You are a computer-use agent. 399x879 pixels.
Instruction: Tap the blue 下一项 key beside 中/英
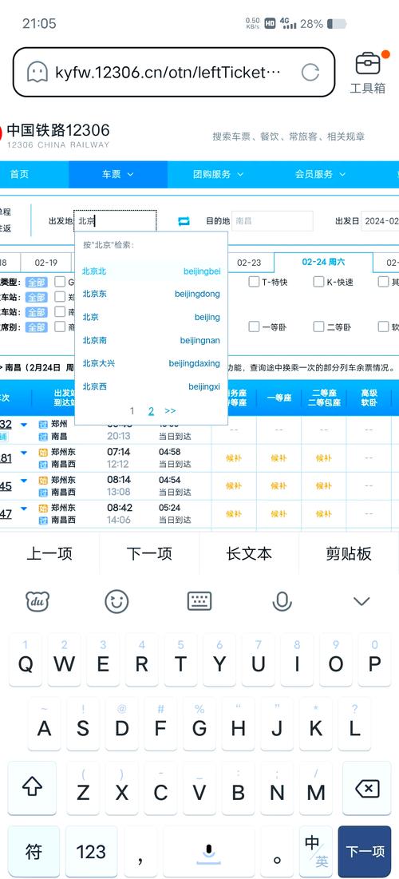pyautogui.click(x=365, y=852)
